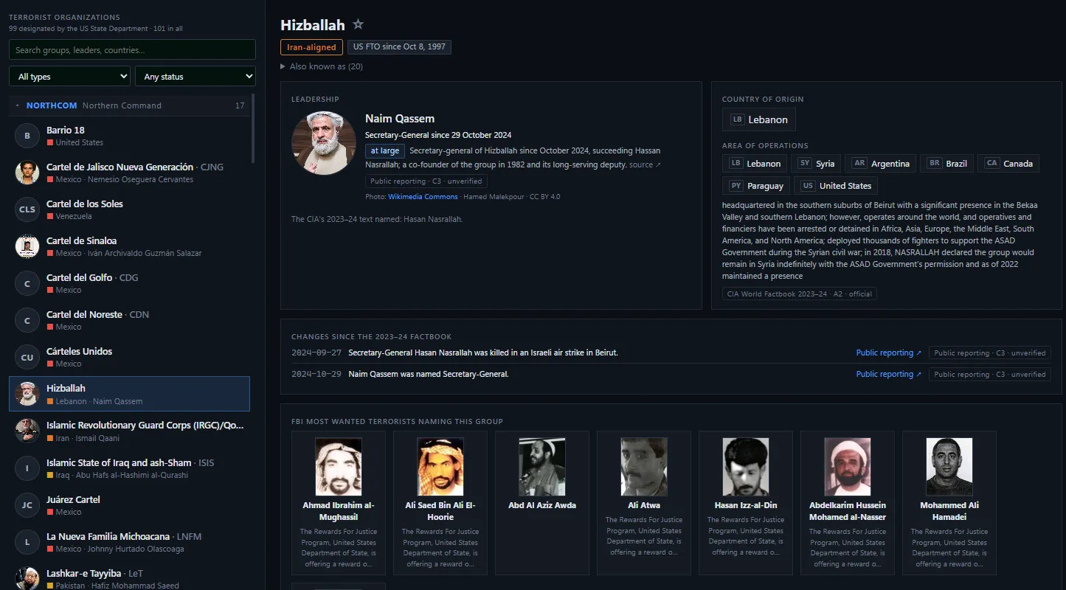Open Abdelkarim Hussein Mohamed al-Nasser wanted card
Viewport: 1066px width, 590px height.
[x=848, y=503]
